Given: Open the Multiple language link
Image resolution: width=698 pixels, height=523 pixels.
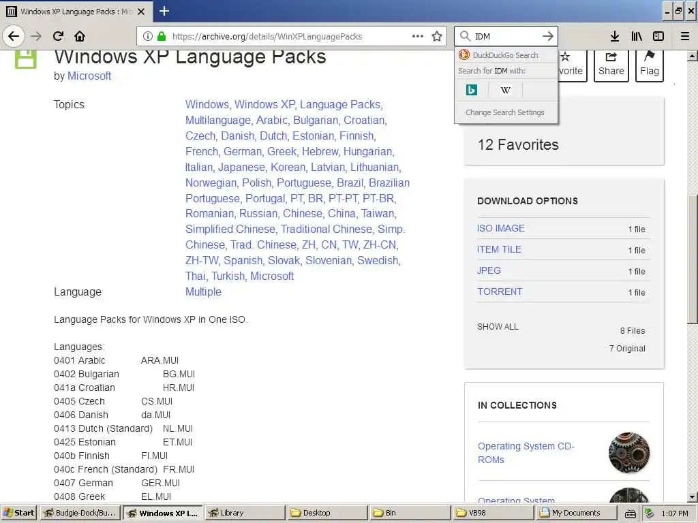Looking at the screenshot, I should [x=203, y=291].
